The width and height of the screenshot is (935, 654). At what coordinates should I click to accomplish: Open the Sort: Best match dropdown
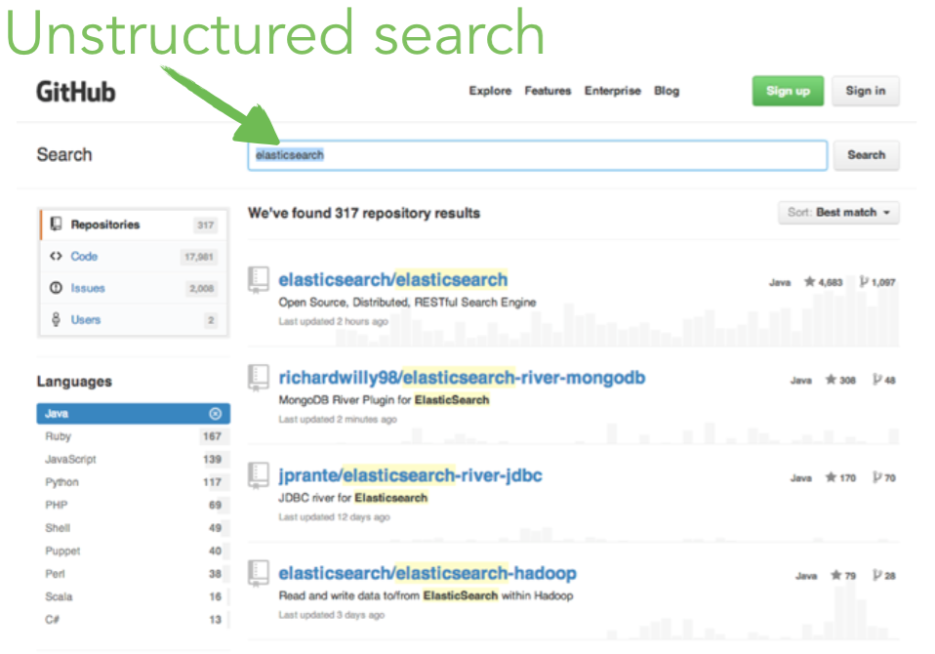[838, 213]
